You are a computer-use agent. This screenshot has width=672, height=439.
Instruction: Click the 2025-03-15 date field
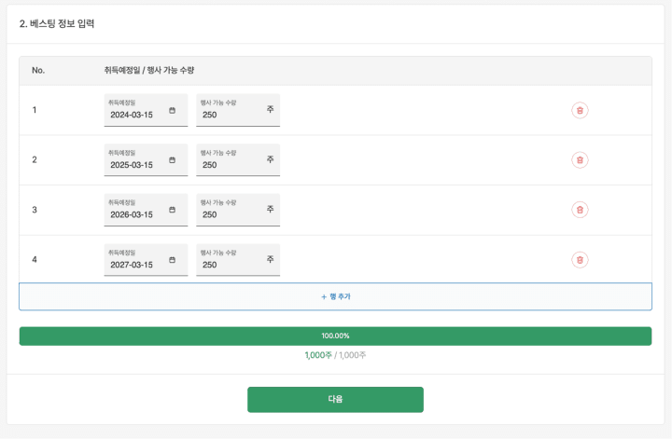pyautogui.click(x=146, y=160)
